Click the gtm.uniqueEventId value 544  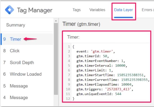point(118,94)
